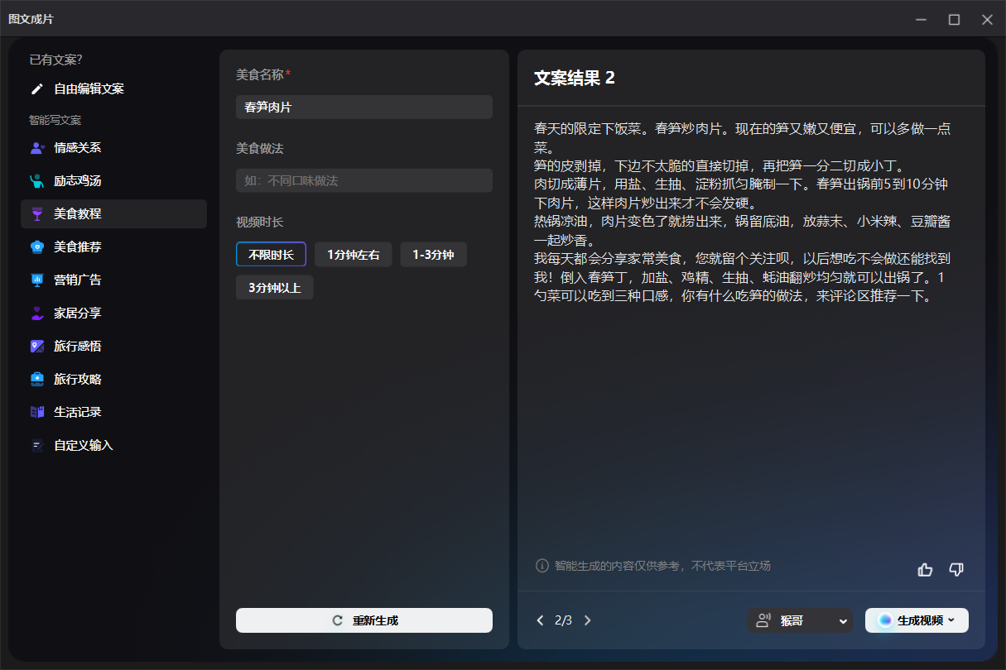Click the 美食做法 input field
The height and width of the screenshot is (670, 1006).
point(364,181)
